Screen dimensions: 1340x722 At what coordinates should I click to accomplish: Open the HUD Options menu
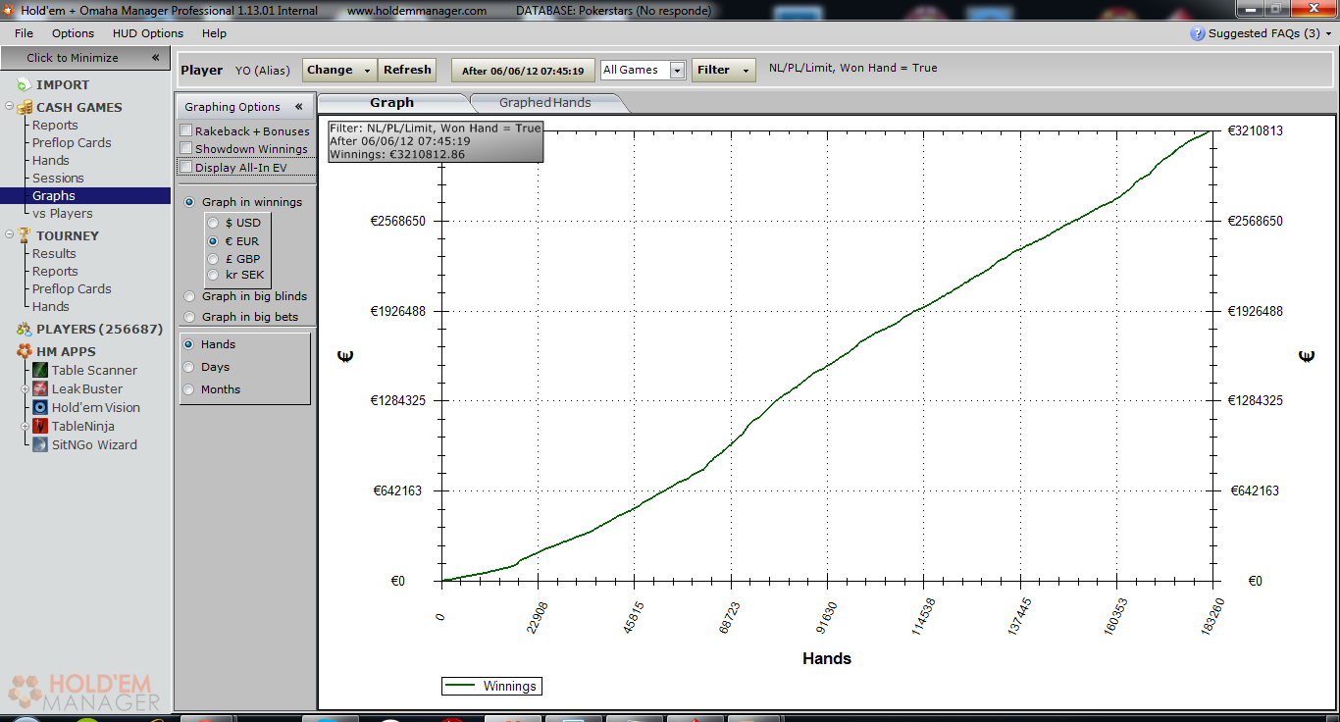click(148, 33)
